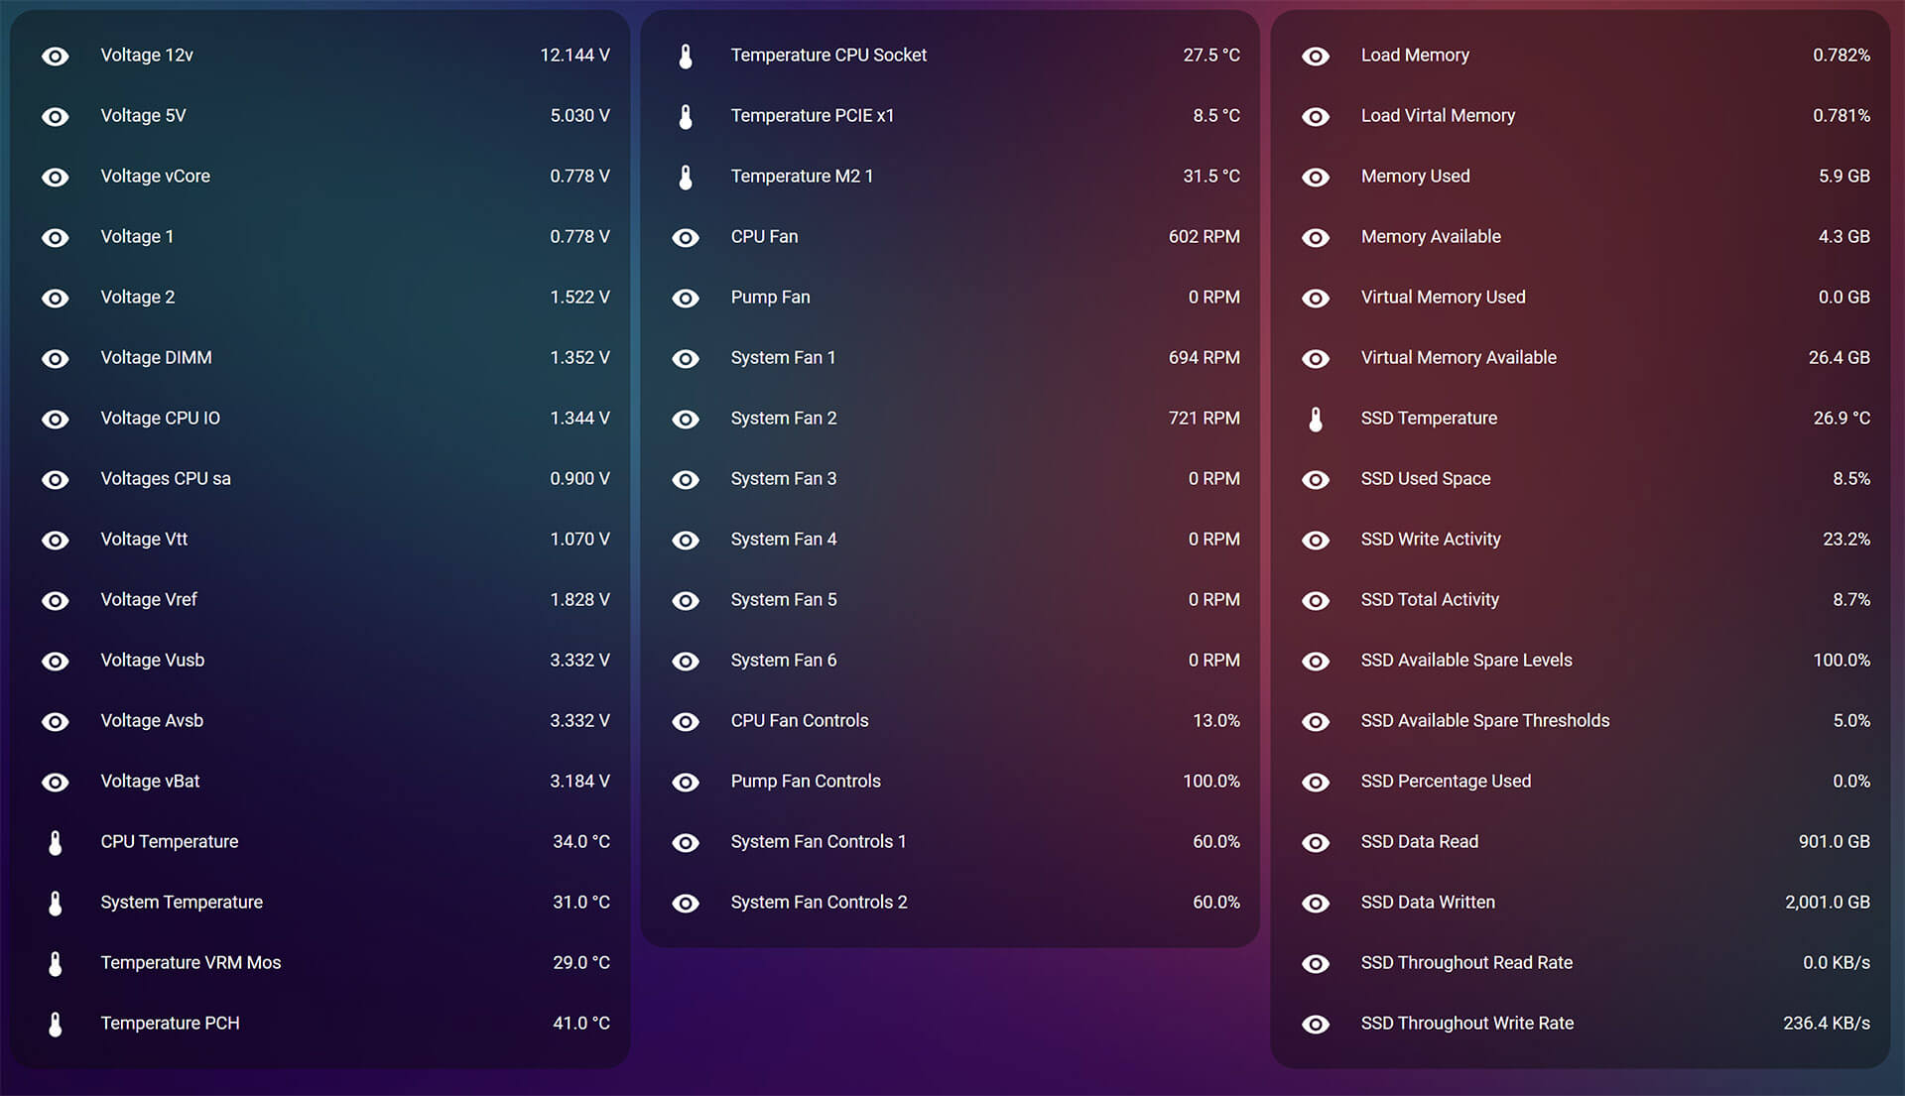Viewport: 1905px width, 1096px height.
Task: Open the Voltage DIMM sensor entry
Action: click(156, 358)
